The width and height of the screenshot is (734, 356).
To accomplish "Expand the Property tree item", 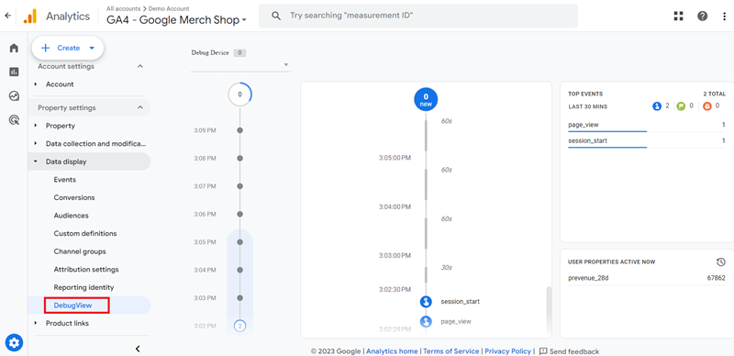I will (36, 126).
